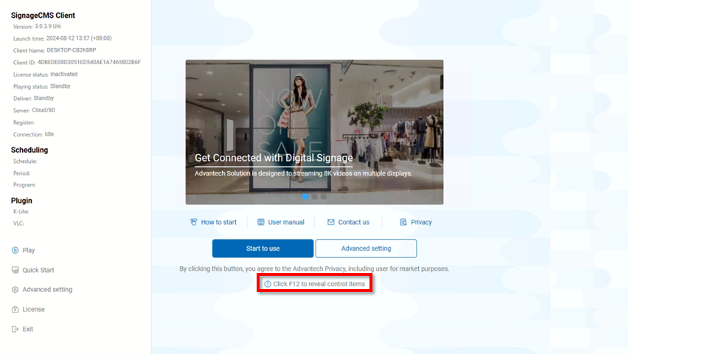
Task: Choose the License label in the sidebar
Action: 34,310
